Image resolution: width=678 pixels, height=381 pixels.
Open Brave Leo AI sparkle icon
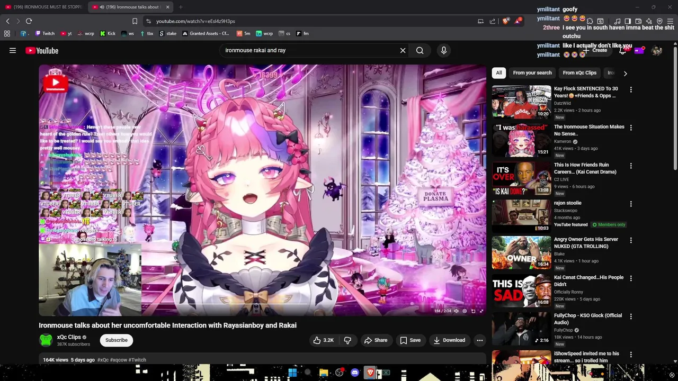tap(649, 21)
